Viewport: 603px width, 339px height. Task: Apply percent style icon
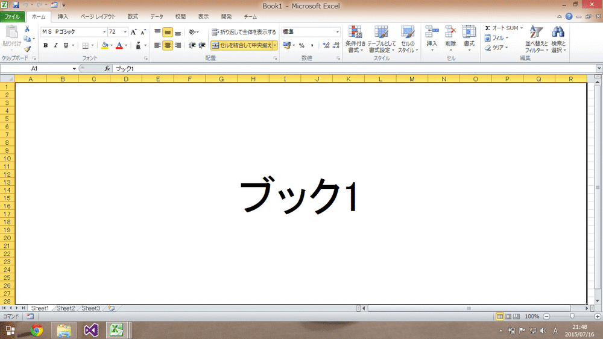302,45
